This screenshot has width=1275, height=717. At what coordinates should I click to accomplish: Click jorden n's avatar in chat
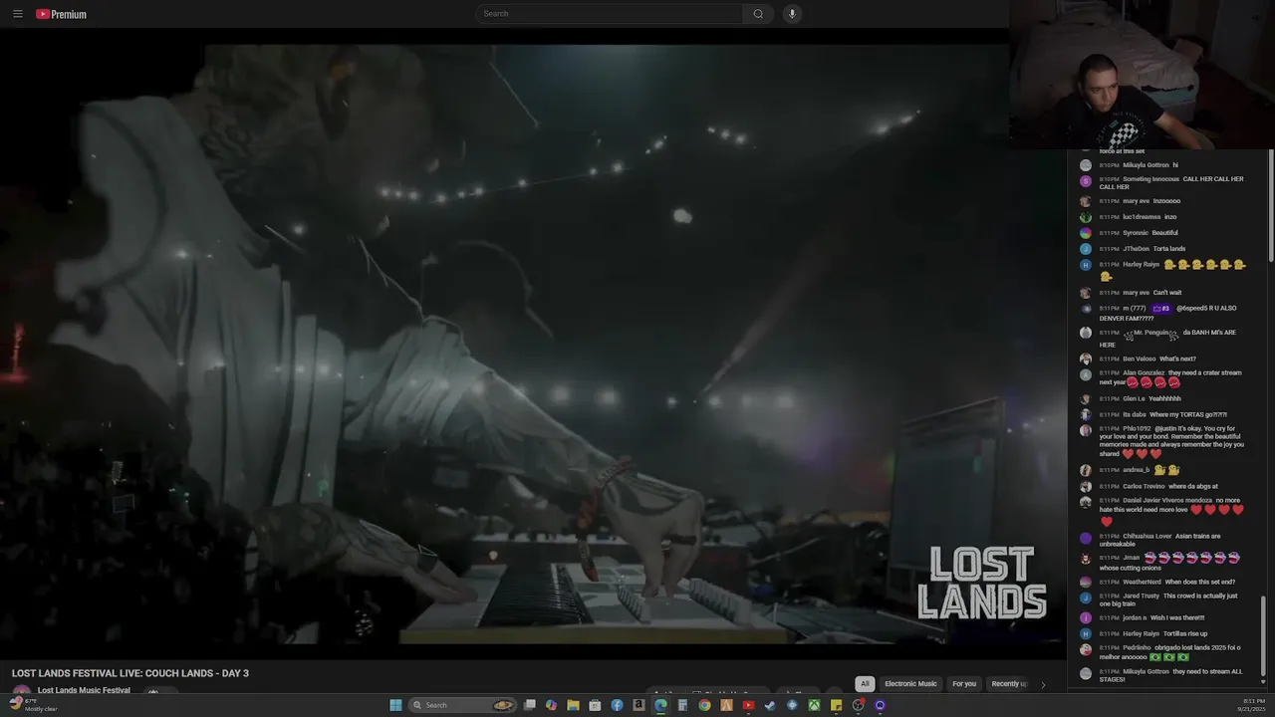(x=1086, y=617)
